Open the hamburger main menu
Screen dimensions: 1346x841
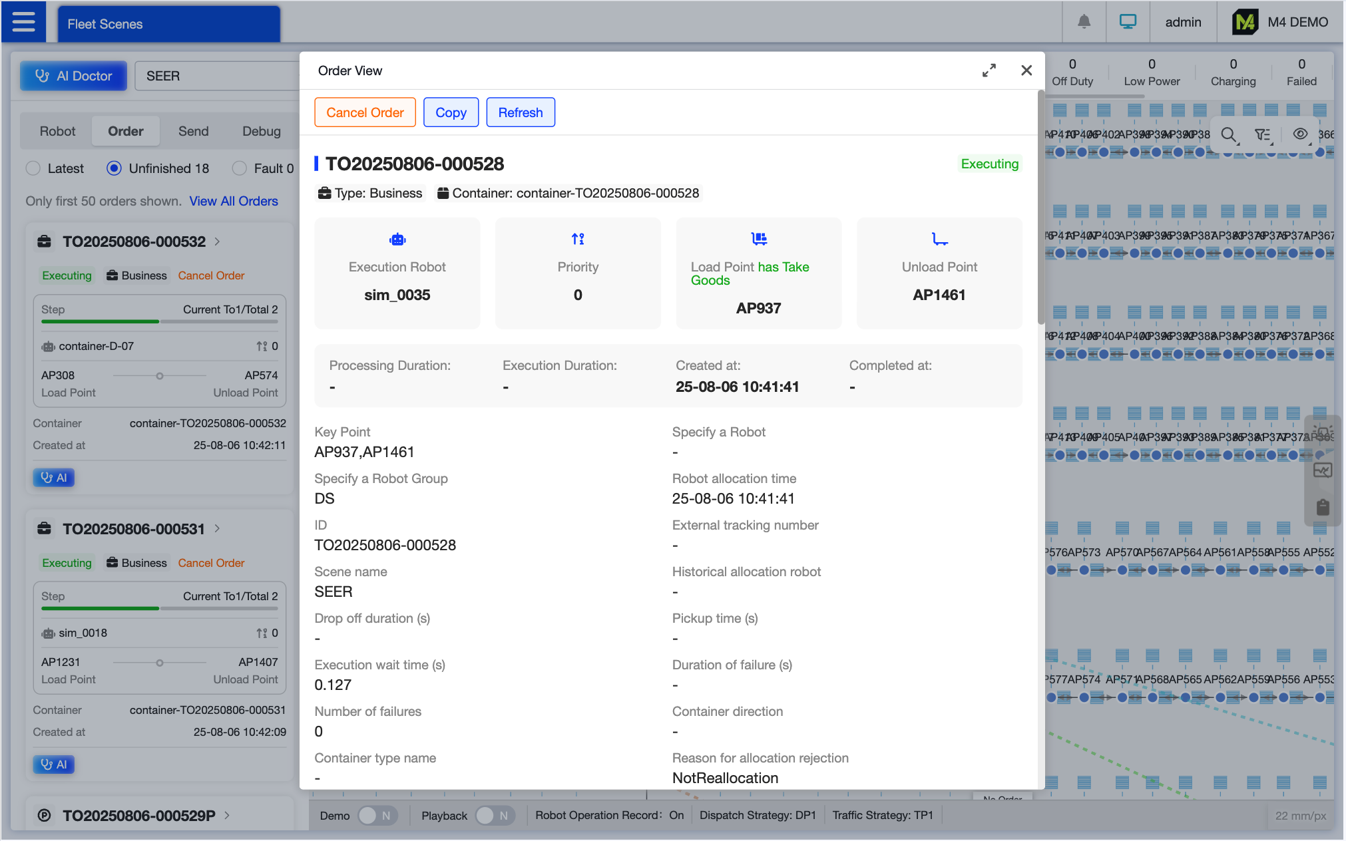(24, 23)
